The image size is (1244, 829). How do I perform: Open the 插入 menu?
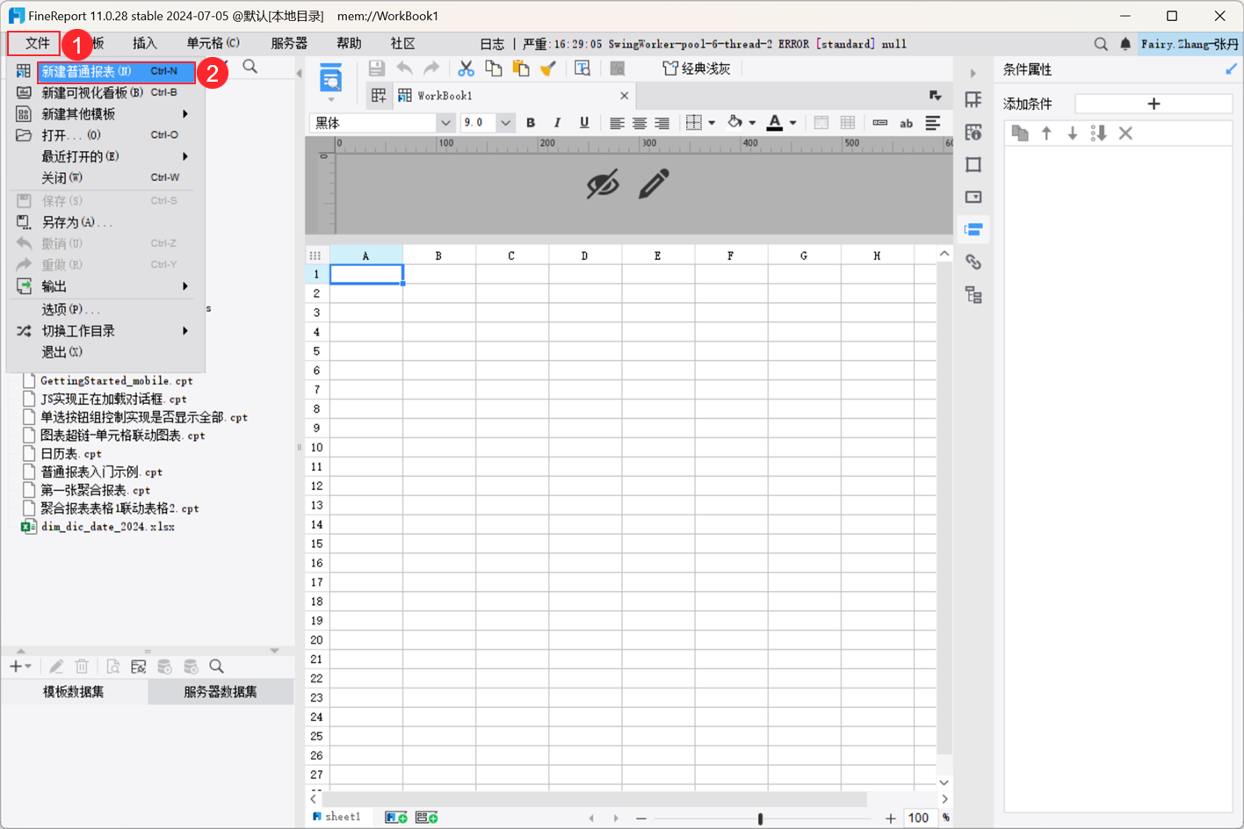tap(144, 43)
